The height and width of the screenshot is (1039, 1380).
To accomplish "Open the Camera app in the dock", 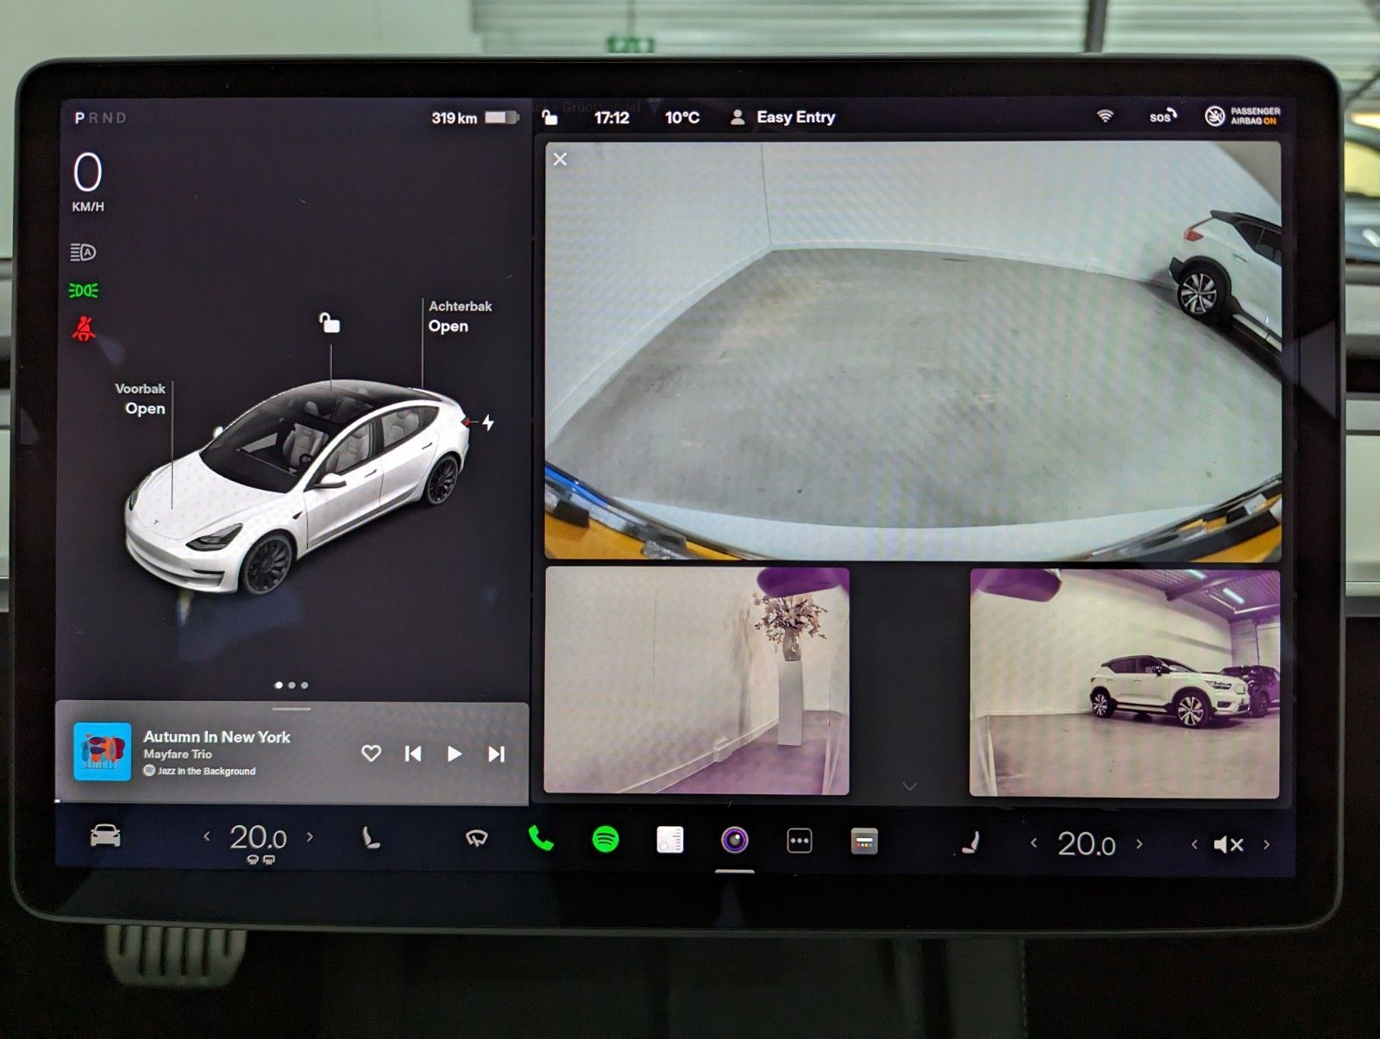I will (735, 840).
